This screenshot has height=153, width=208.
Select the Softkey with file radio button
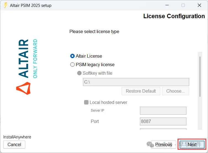pyautogui.click(x=79, y=73)
